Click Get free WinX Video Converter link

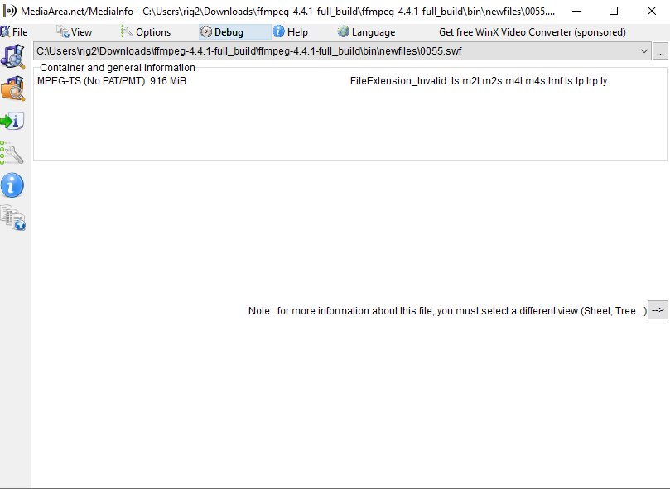(x=532, y=32)
